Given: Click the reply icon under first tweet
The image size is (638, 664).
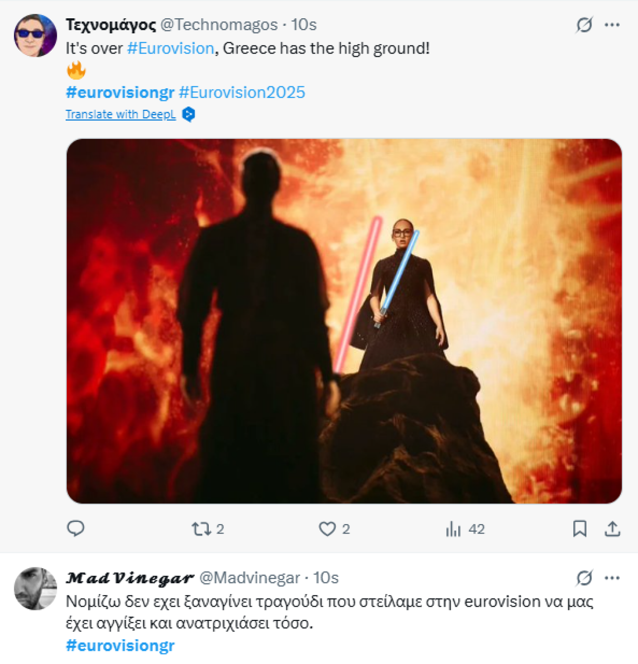Looking at the screenshot, I should [76, 529].
